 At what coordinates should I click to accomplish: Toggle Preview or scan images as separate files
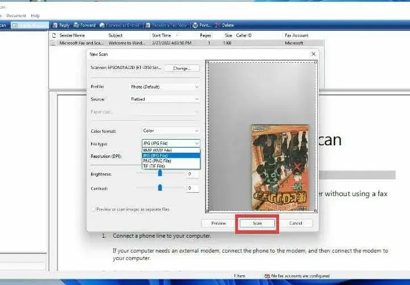pyautogui.click(x=93, y=209)
